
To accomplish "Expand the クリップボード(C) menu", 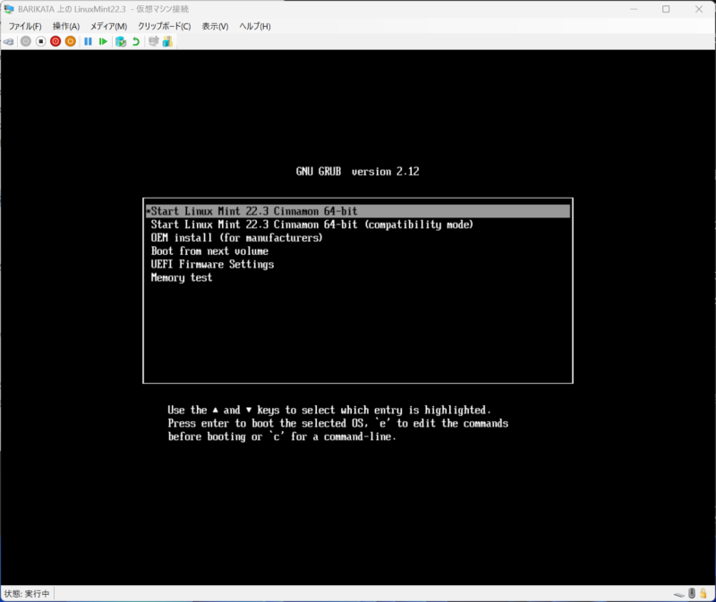I will tap(164, 26).
